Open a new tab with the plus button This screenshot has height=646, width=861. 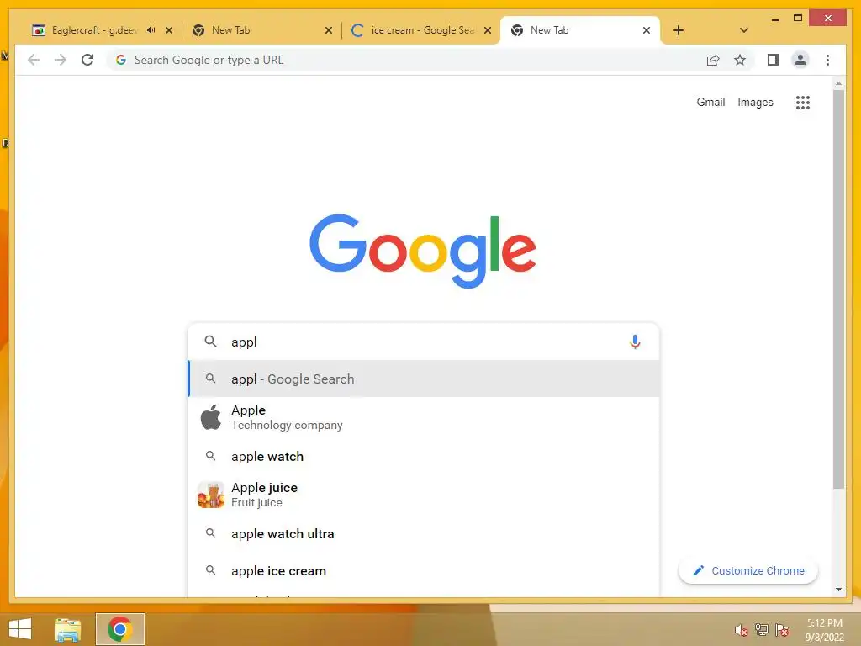pos(679,30)
